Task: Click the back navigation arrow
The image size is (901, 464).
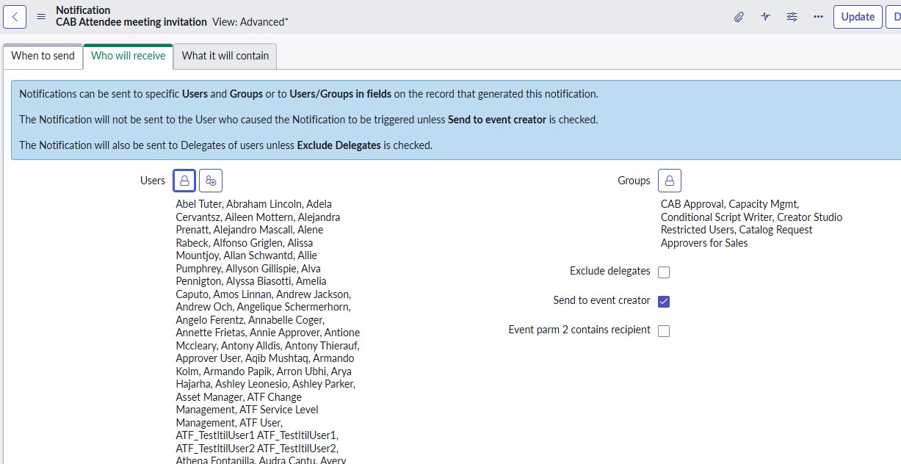Action: [14, 16]
